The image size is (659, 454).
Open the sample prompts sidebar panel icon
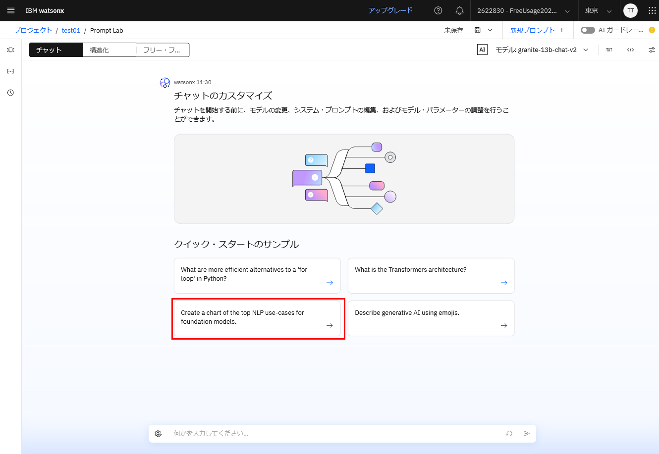coord(10,50)
